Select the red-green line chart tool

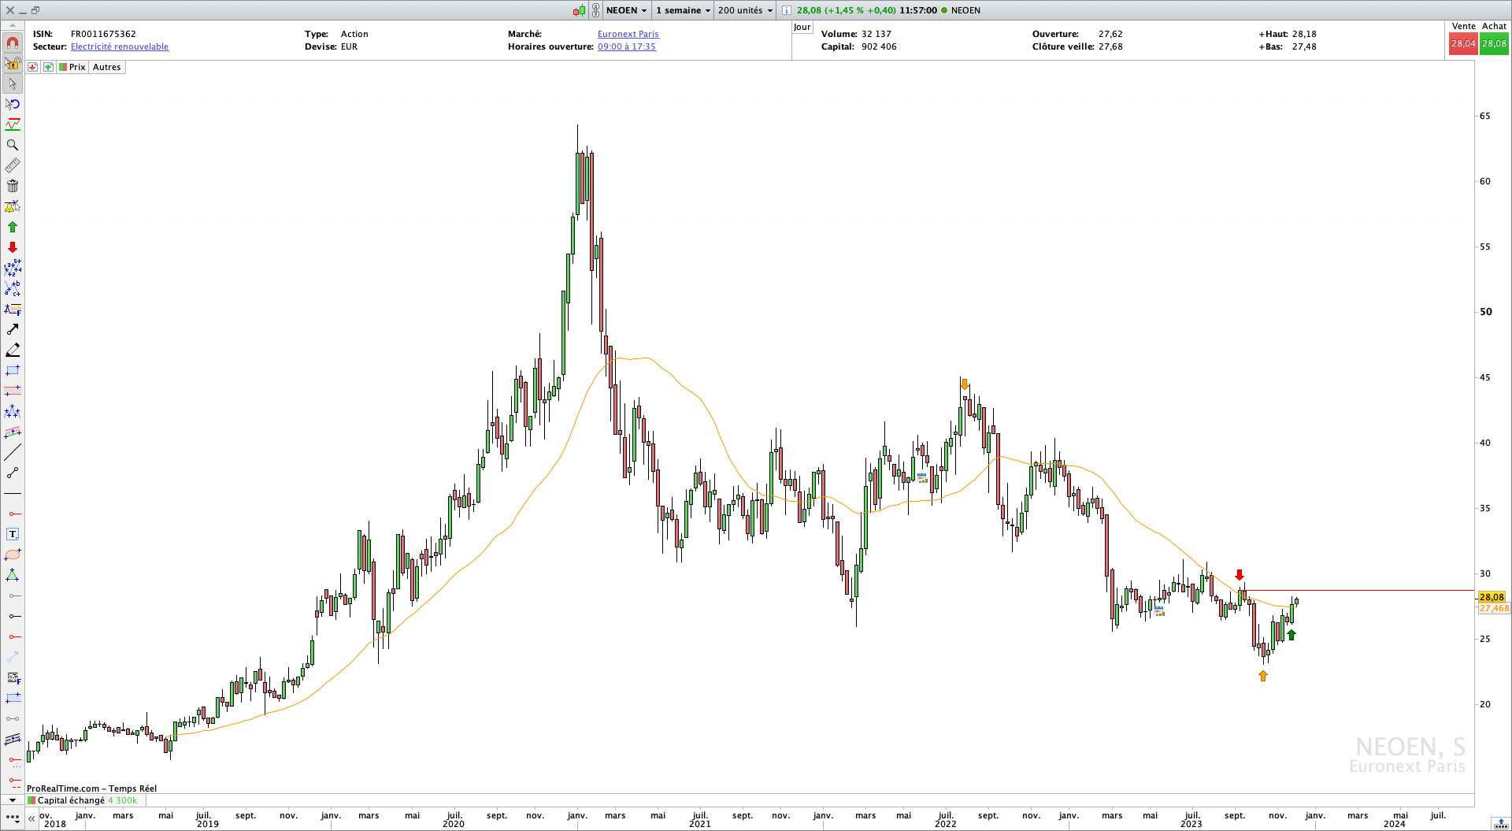(13, 124)
